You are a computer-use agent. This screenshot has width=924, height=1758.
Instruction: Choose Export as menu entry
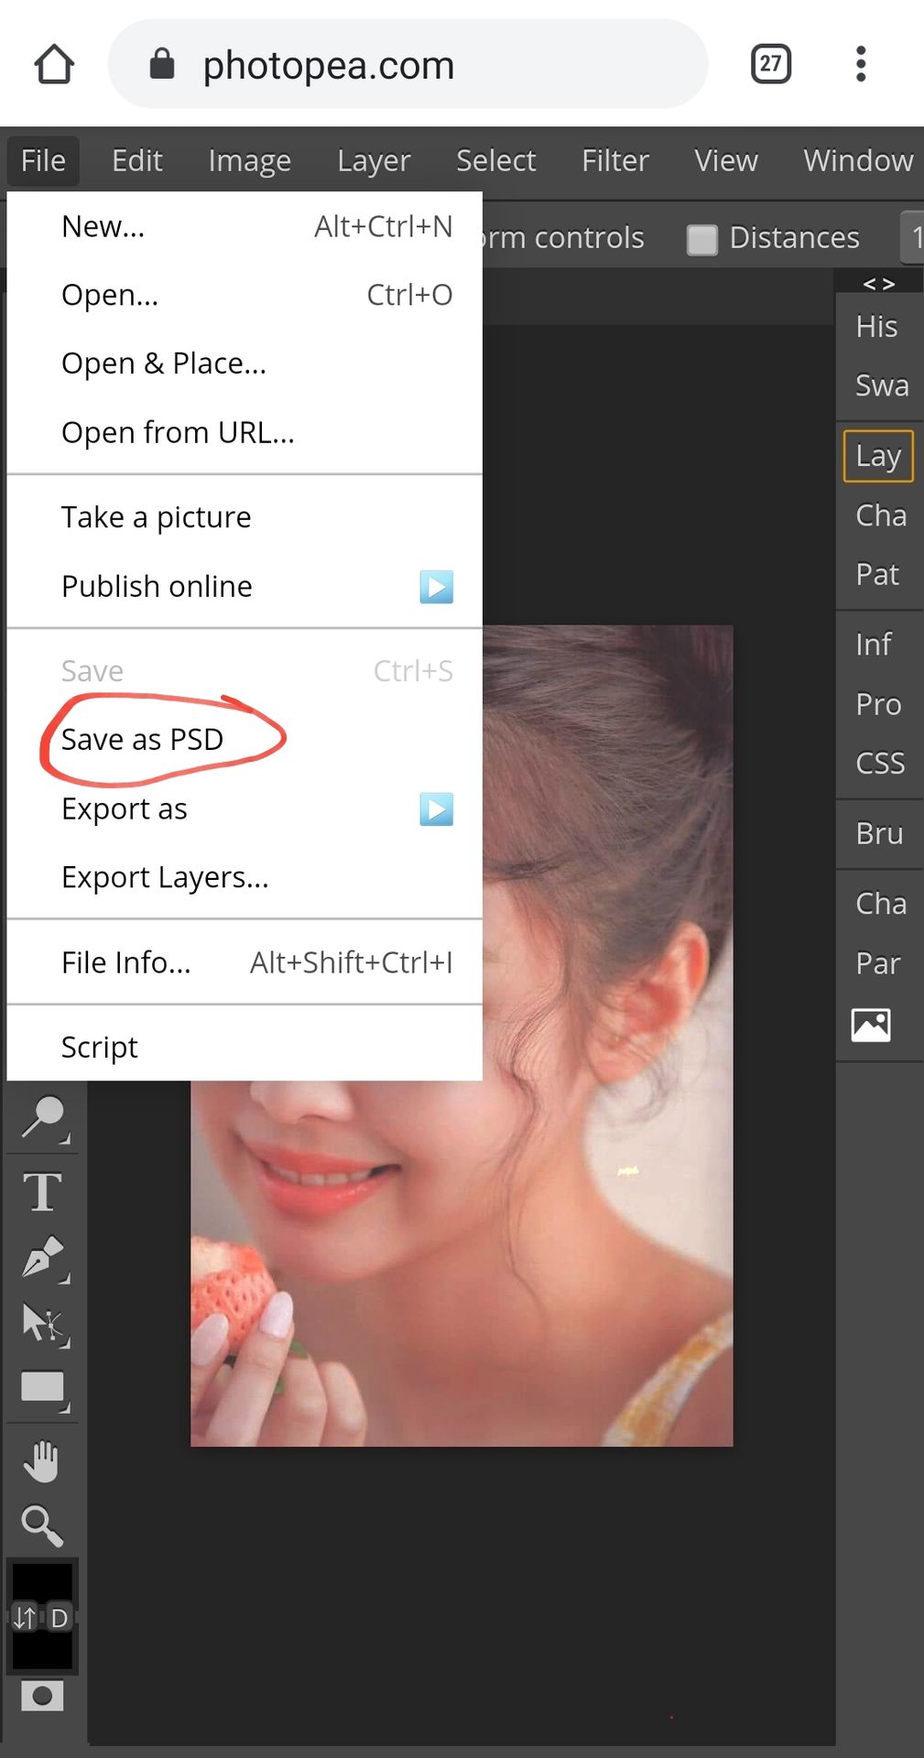(245, 809)
